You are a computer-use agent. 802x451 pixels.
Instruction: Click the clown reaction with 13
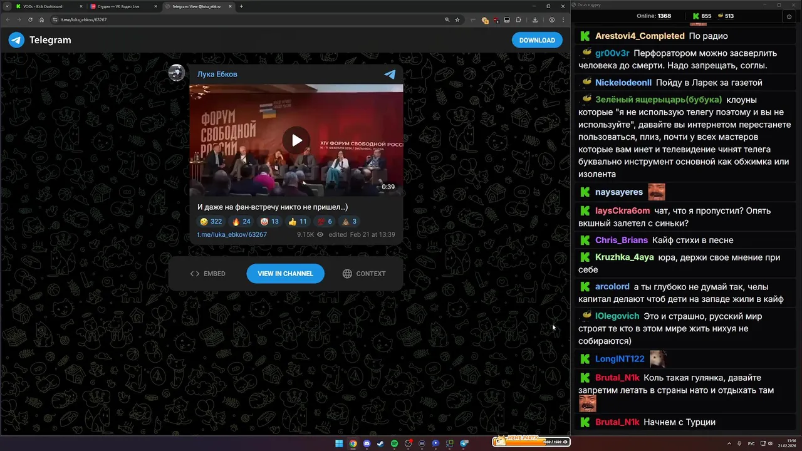coord(270,222)
